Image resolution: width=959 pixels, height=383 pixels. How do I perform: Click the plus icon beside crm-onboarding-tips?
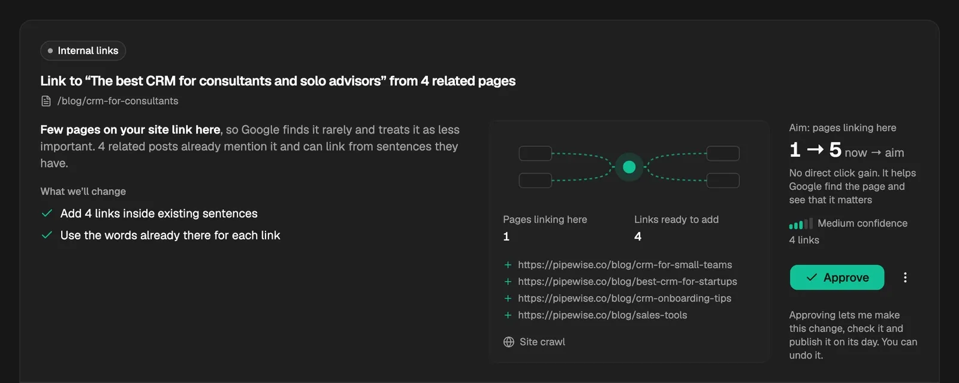(x=508, y=298)
